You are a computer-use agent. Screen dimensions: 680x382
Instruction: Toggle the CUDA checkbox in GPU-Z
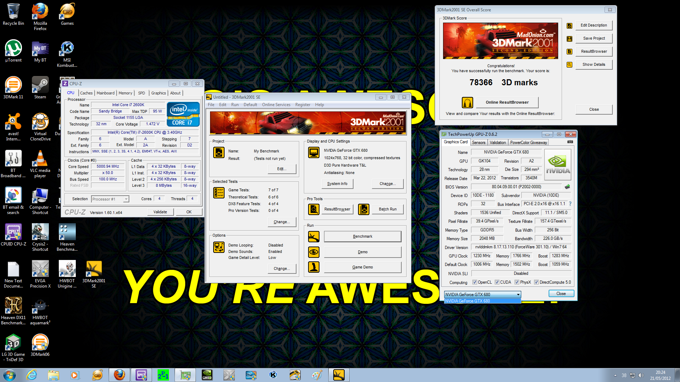tap(497, 282)
